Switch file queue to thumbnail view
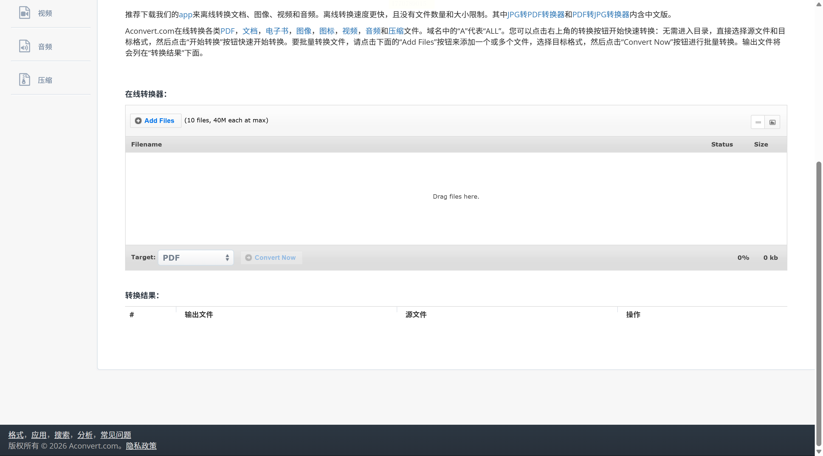The image size is (823, 456). pyautogui.click(x=772, y=122)
